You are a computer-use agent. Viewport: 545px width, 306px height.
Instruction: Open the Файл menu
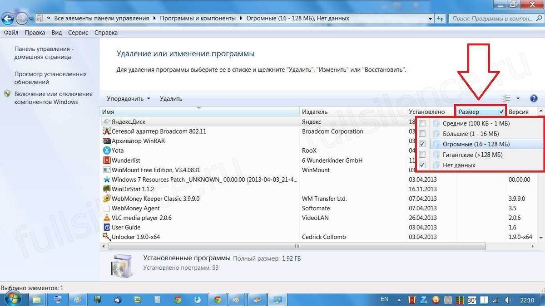(x=11, y=33)
